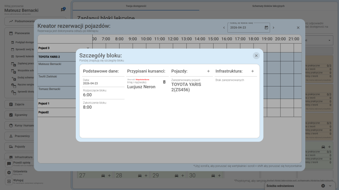
Task: Delete assigned student Lucjusz Neron
Action: (x=164, y=82)
